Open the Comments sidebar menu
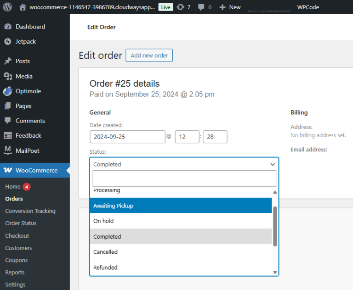Screen dimensions: 353x290 (30, 121)
